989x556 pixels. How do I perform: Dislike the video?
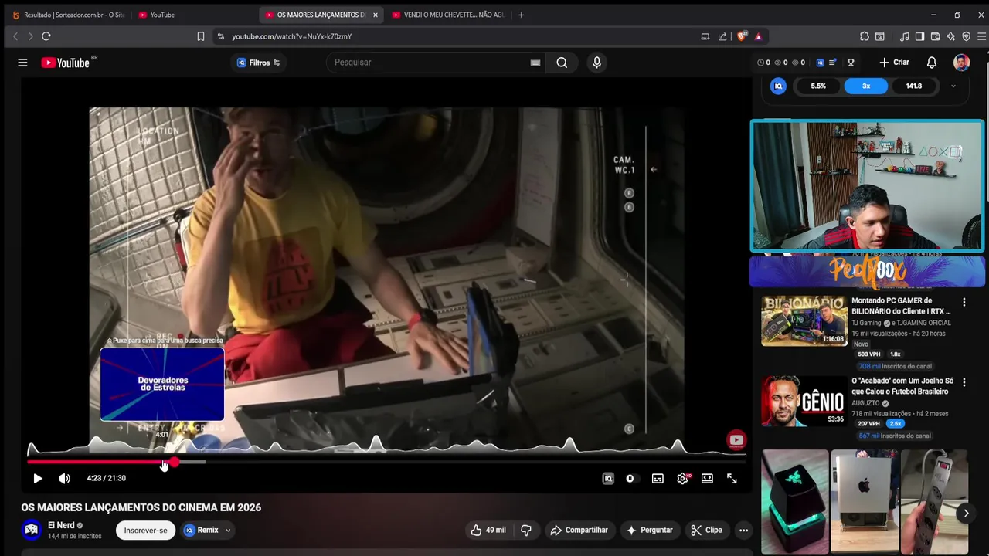526,531
